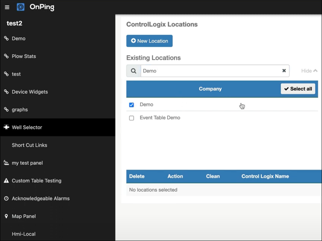Screen dimensions: 322x241
Task: Open Short Cut Links item
Action: (29, 145)
